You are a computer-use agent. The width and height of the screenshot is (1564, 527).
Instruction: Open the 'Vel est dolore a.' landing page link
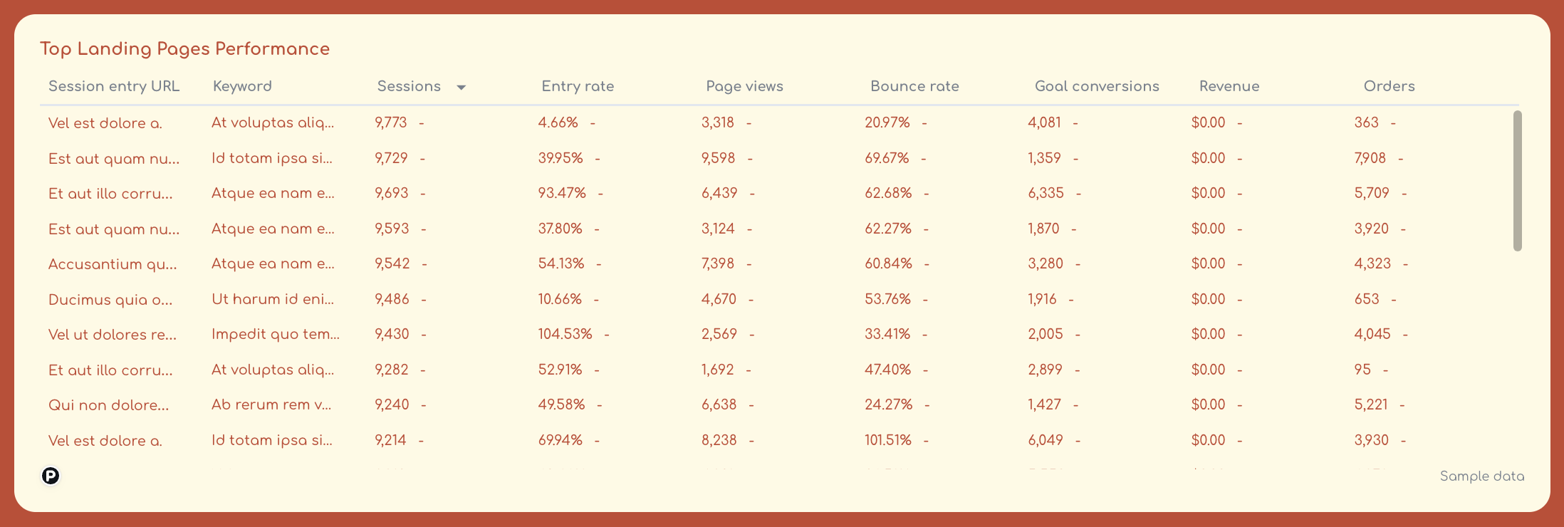[105, 122]
